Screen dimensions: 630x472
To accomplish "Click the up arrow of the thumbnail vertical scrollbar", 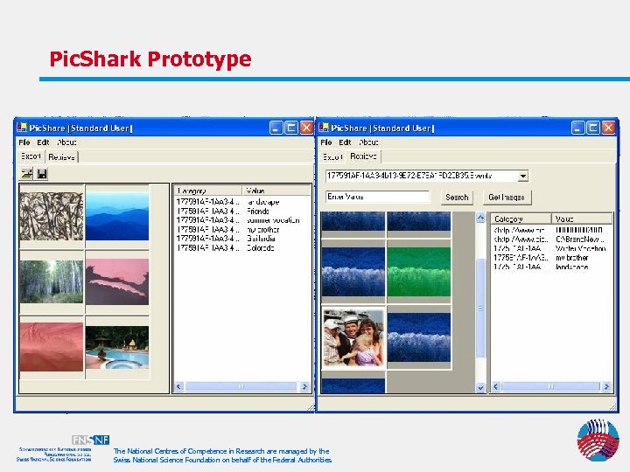I will pyautogui.click(x=480, y=218).
